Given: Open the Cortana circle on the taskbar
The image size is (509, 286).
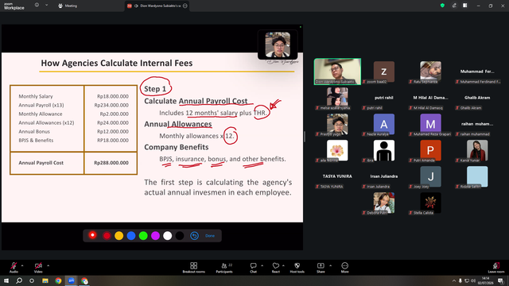Looking at the screenshot, I should click(x=32, y=280).
